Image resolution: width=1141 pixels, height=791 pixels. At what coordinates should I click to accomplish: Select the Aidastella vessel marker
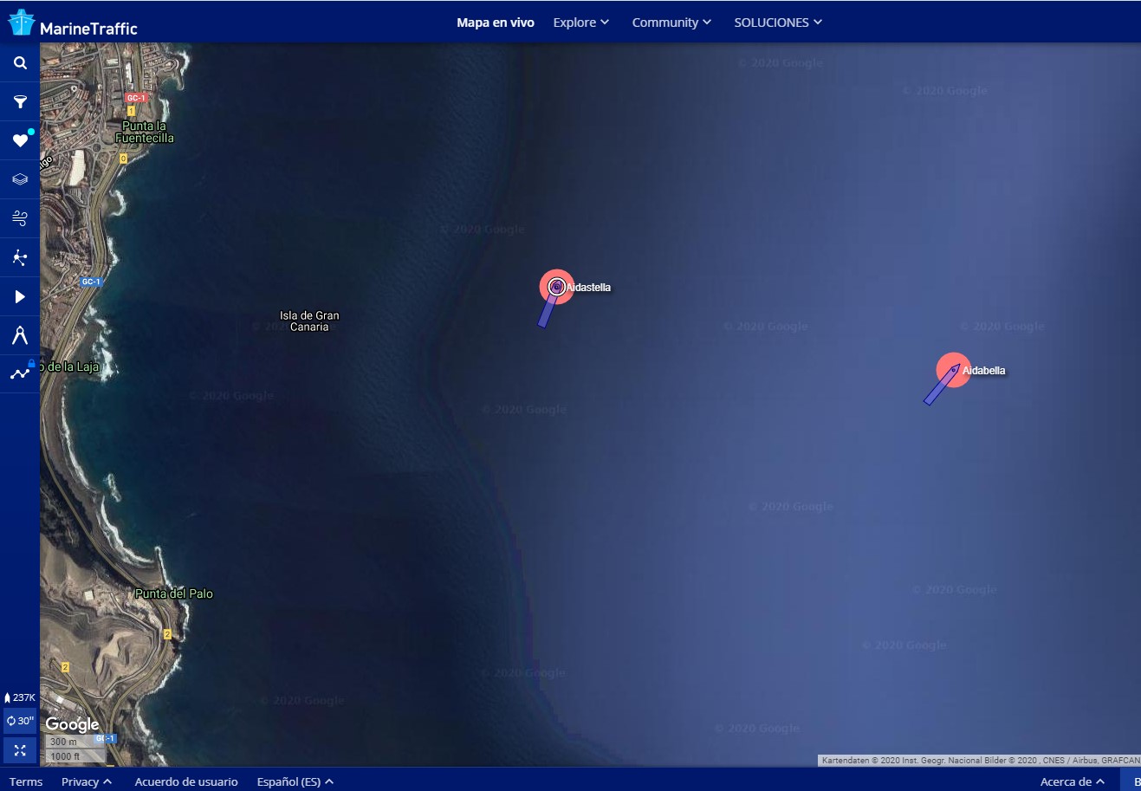(556, 287)
